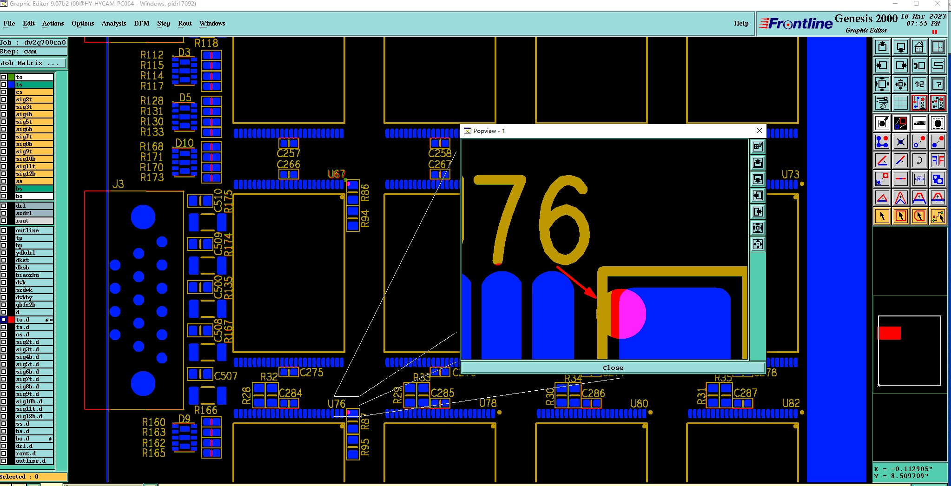
Task: Open the File menu
Action: (x=9, y=23)
